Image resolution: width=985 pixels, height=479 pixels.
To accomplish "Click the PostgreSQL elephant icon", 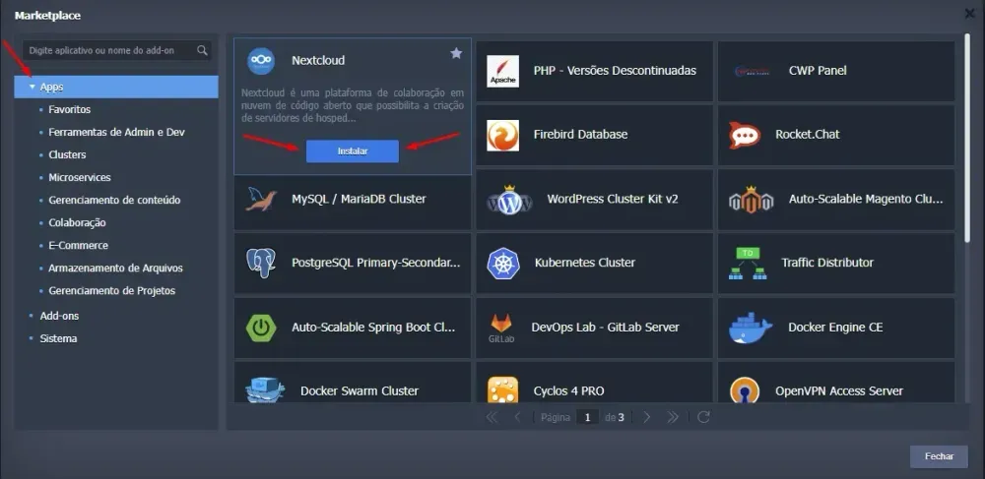I will 261,263.
